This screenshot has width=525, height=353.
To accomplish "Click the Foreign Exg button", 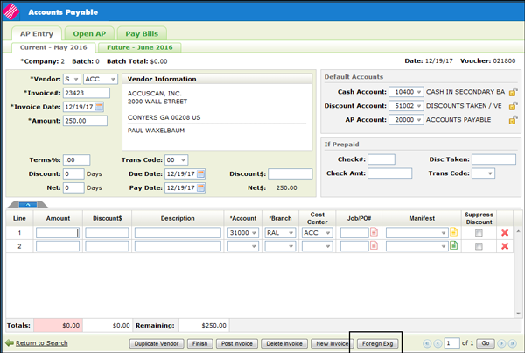I will click(377, 343).
